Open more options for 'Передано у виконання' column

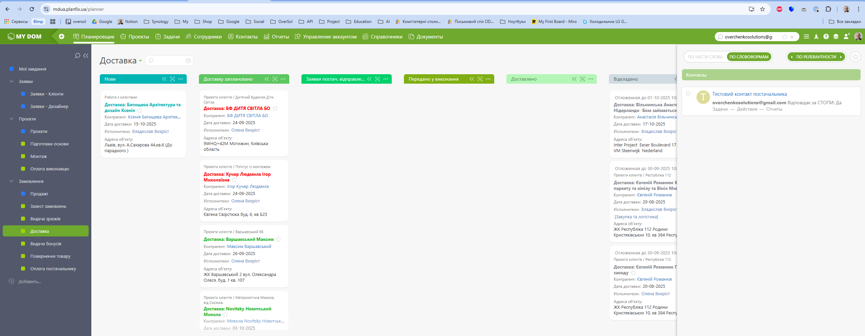[x=488, y=79]
